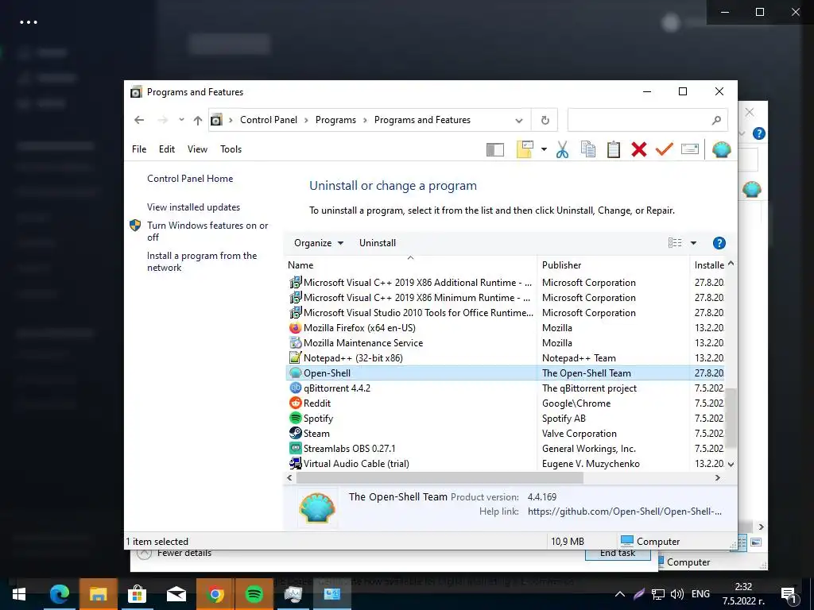Show hidden tray icons chevron
814x610 pixels.
point(620,594)
